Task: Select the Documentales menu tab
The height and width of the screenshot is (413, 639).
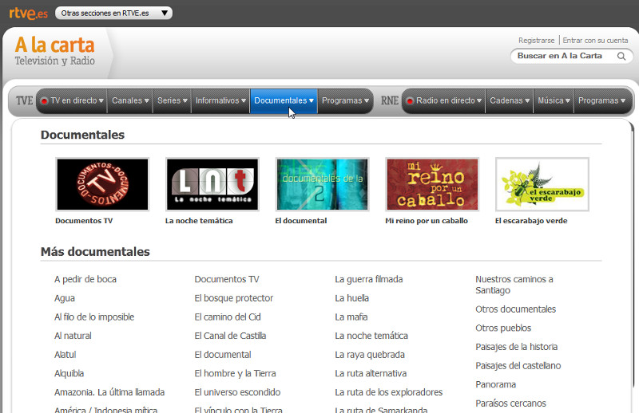Action: [284, 100]
